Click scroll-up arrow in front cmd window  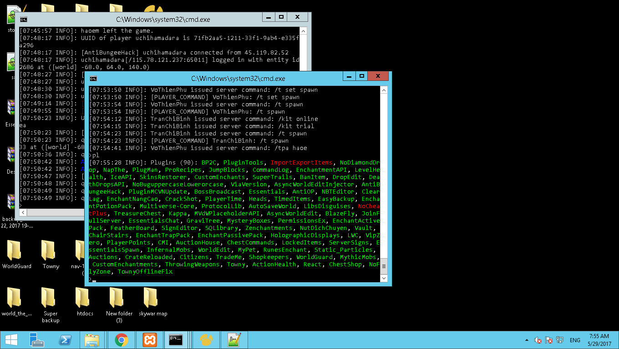pyautogui.click(x=384, y=90)
